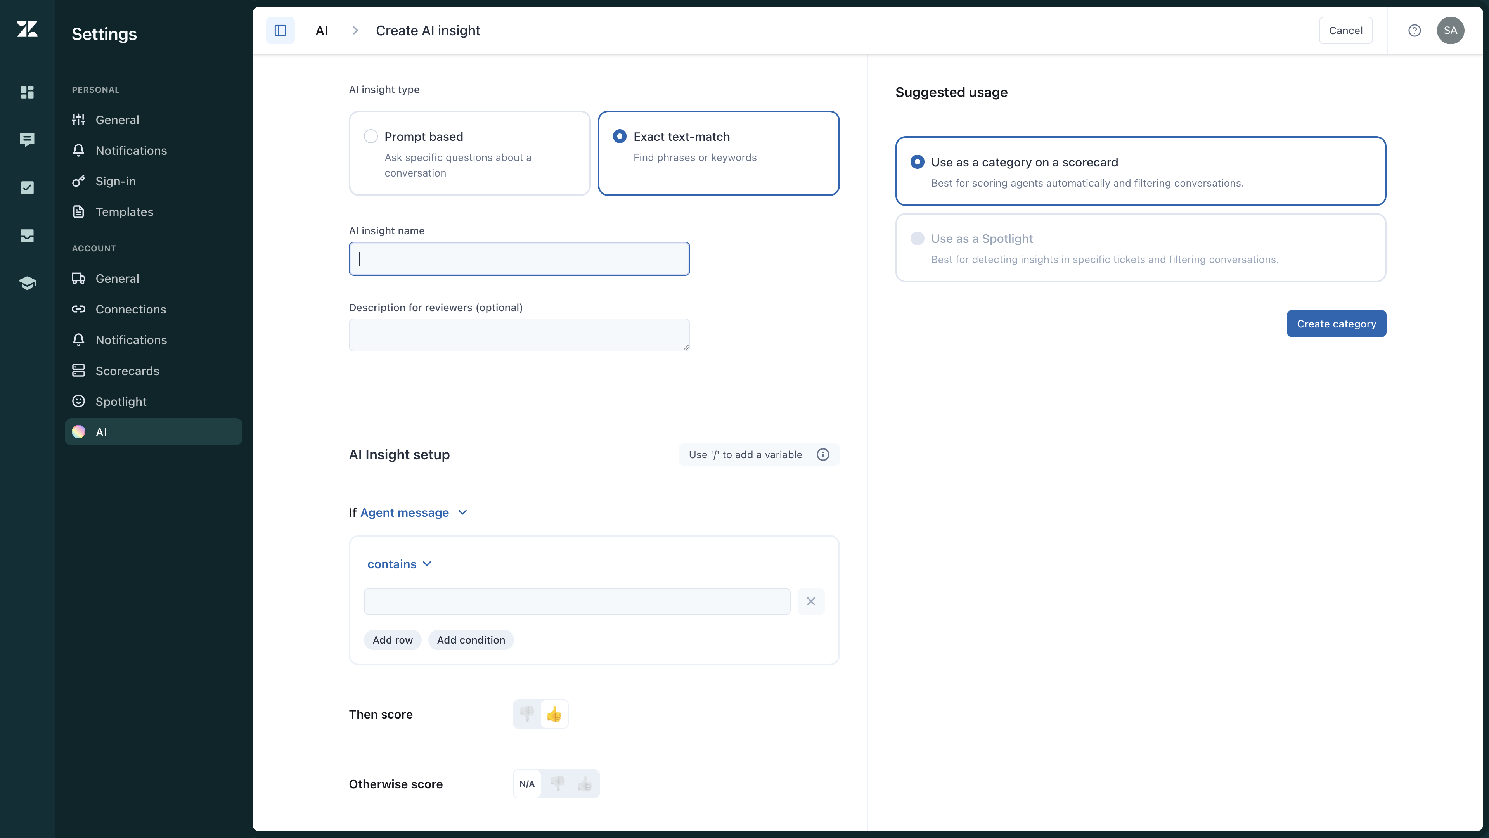The width and height of the screenshot is (1489, 838).
Task: Focus the Description for reviewers textarea
Action: click(519, 335)
